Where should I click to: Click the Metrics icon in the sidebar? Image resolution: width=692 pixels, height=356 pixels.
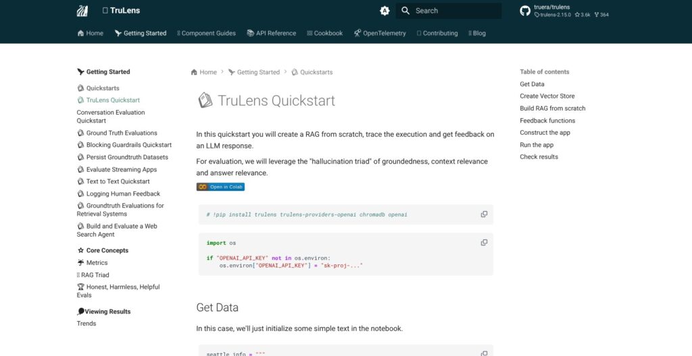tap(80, 262)
